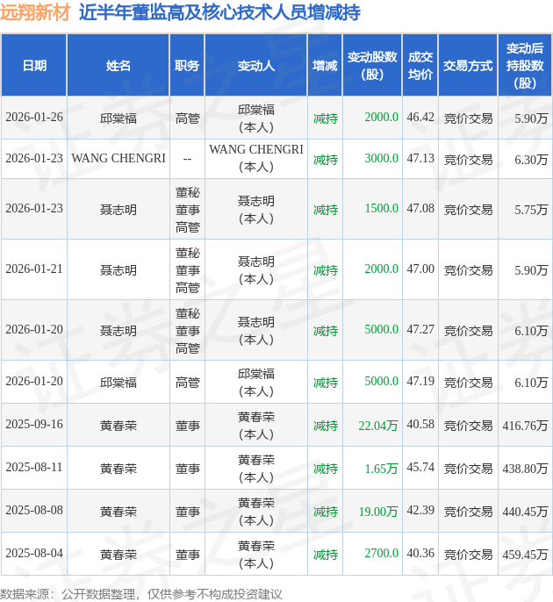Click the price value 47.27

pos(420,329)
